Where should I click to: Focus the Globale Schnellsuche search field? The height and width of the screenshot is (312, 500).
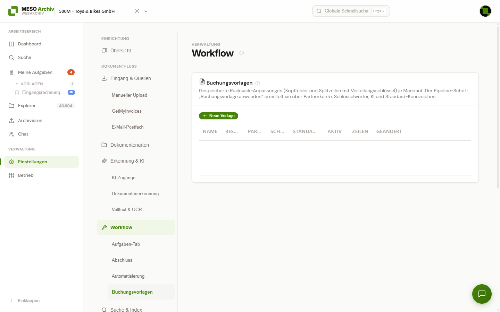pyautogui.click(x=351, y=11)
